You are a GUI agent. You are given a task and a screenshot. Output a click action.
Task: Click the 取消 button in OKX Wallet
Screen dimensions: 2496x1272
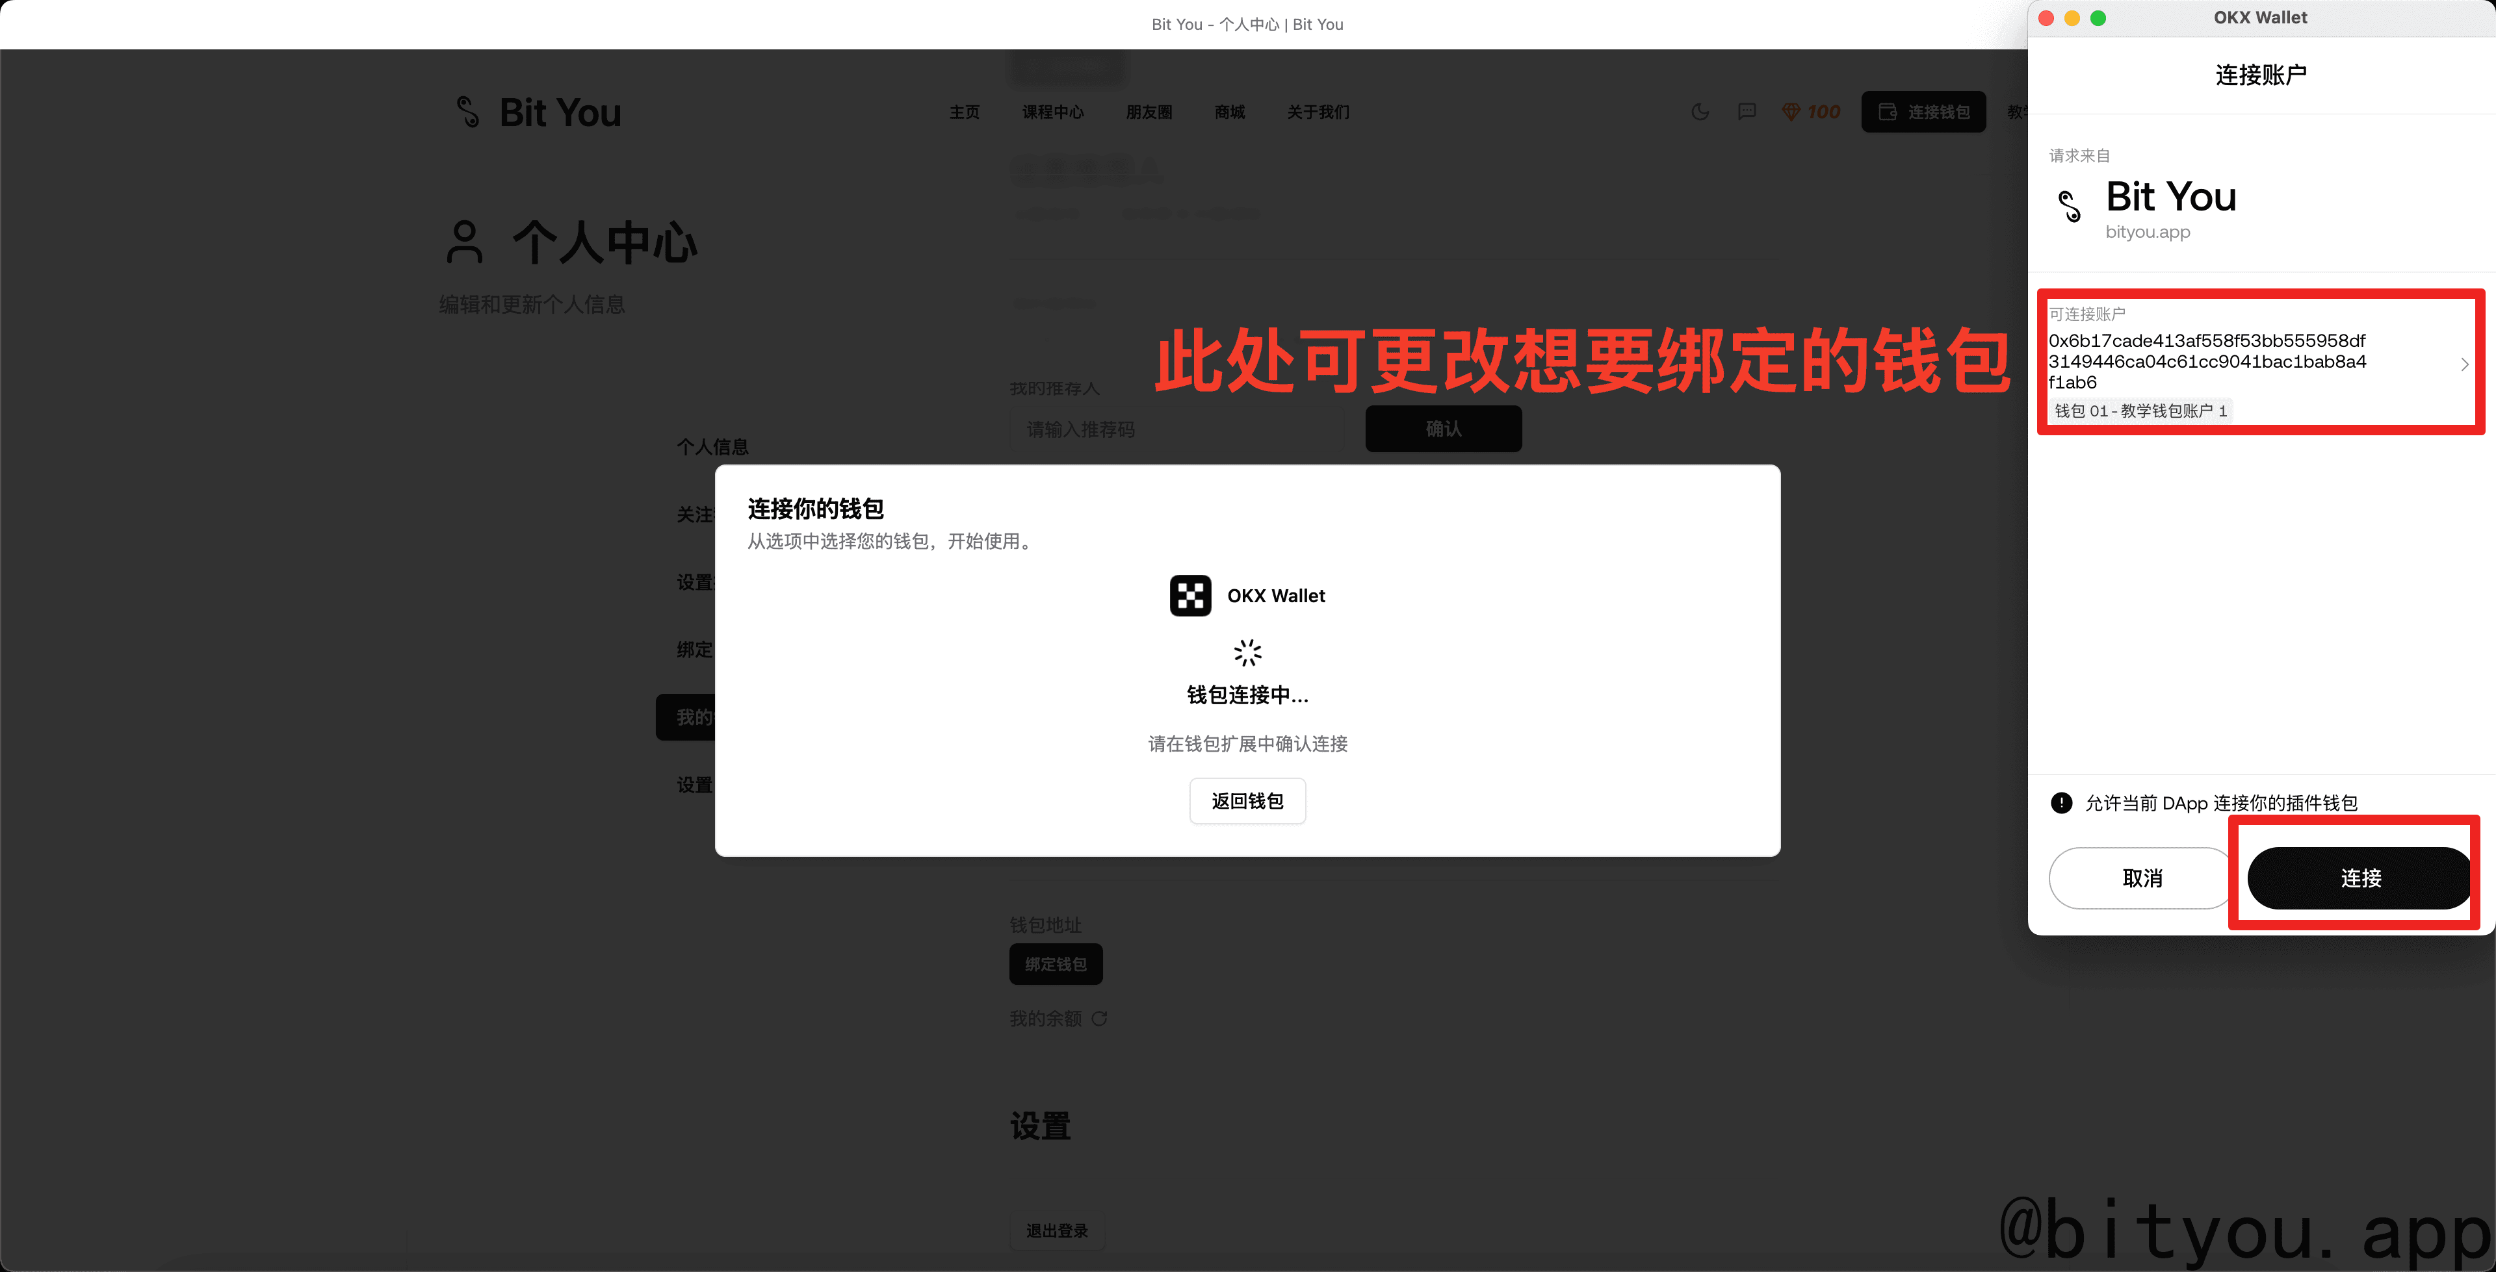click(x=2141, y=878)
